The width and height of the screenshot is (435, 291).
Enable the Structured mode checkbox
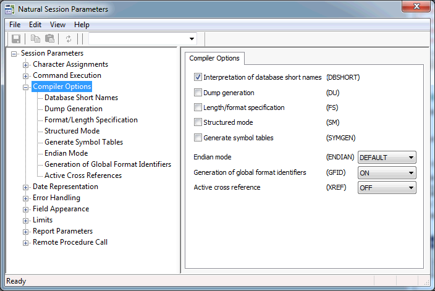[x=198, y=122]
